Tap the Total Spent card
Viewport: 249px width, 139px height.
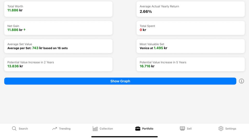click(x=191, y=28)
